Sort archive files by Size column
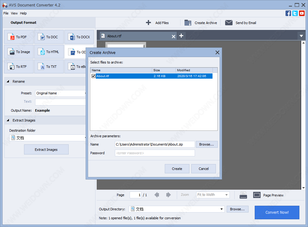308x227 pixels. click(164, 70)
